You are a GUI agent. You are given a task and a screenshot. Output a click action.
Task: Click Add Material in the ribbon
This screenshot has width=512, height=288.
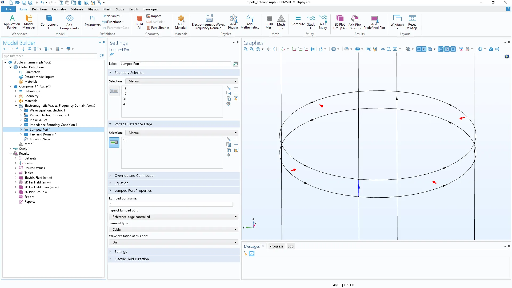181,22
